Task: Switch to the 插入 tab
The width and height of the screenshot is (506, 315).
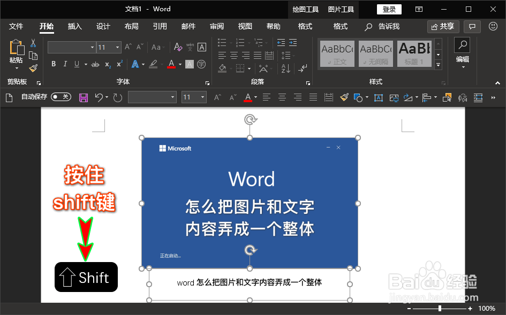Action: (x=75, y=26)
